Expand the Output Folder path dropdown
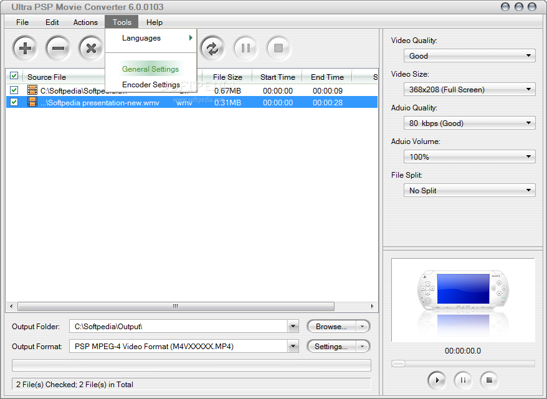The image size is (547, 399). [293, 327]
